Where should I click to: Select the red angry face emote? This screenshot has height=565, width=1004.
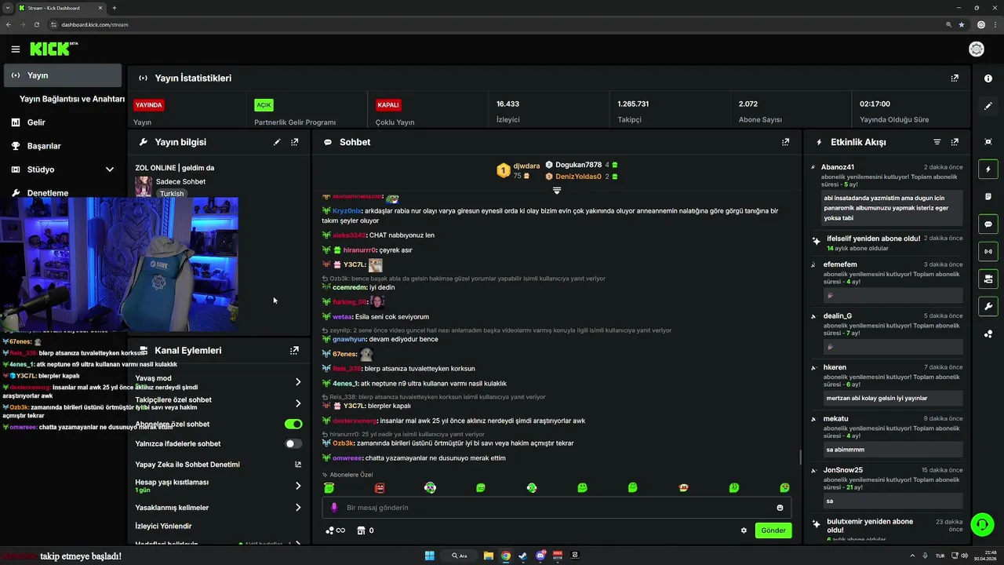click(380, 487)
